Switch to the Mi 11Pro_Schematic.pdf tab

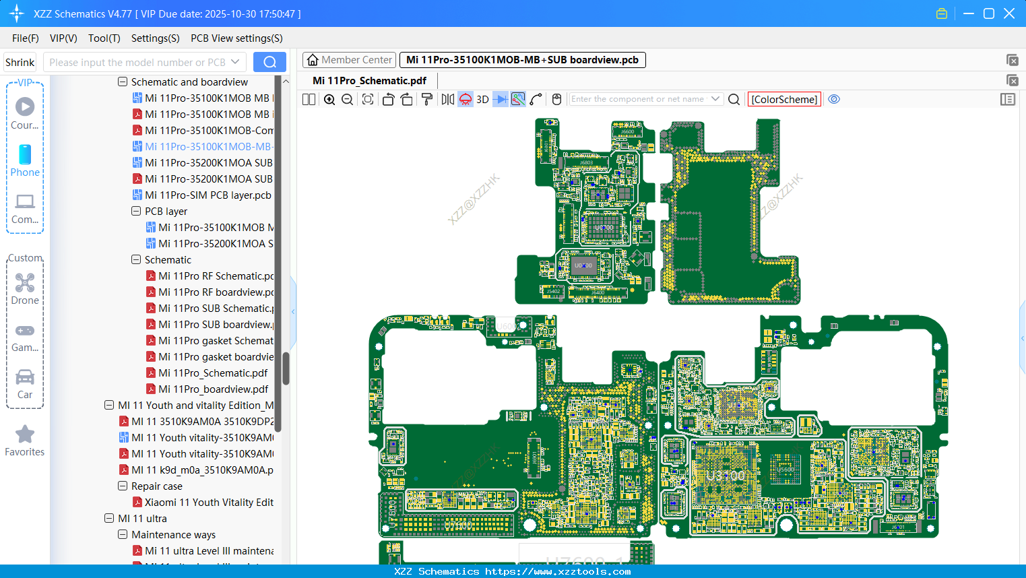pos(369,80)
